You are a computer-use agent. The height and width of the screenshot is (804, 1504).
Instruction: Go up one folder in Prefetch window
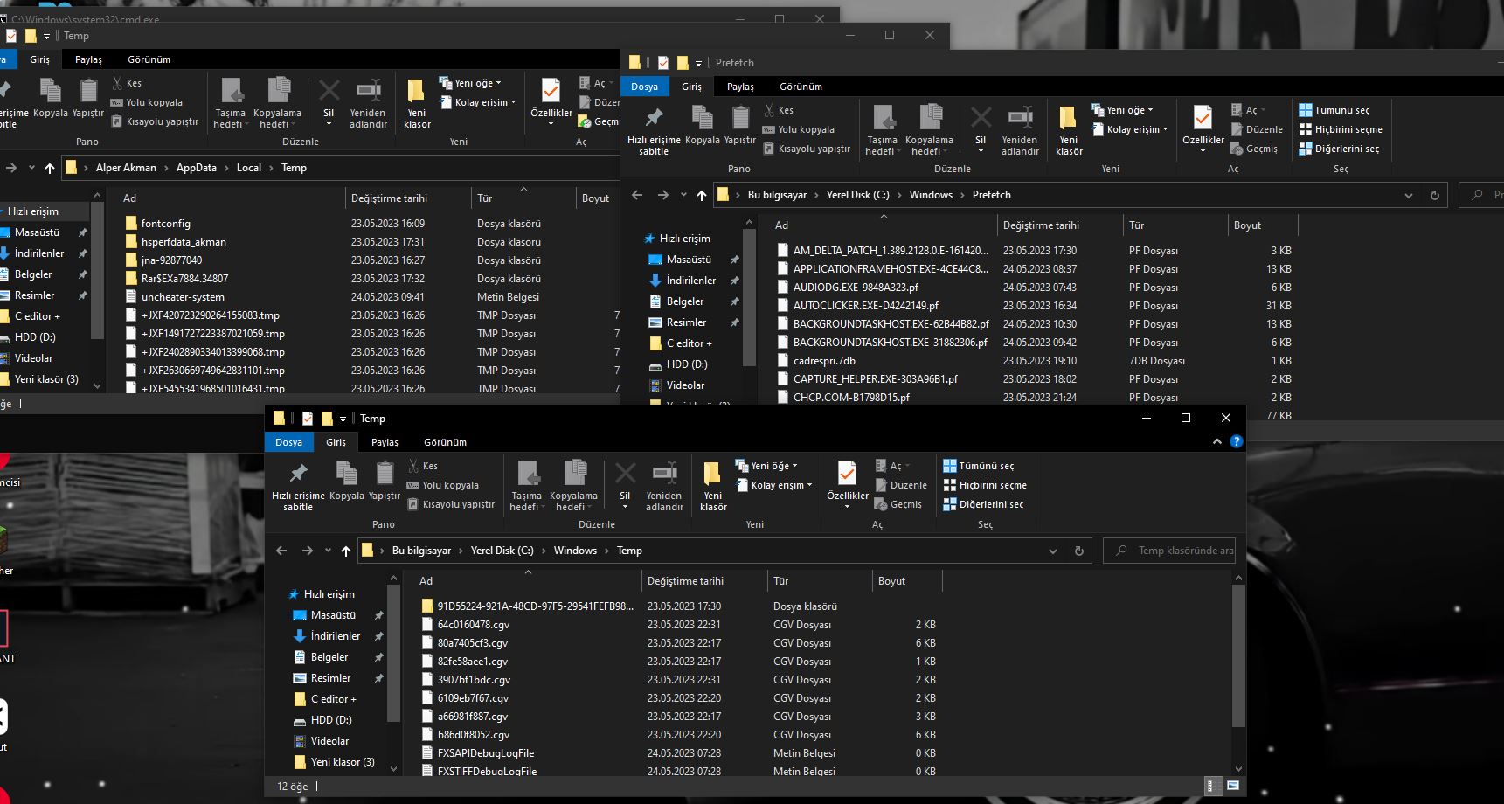pyautogui.click(x=701, y=195)
